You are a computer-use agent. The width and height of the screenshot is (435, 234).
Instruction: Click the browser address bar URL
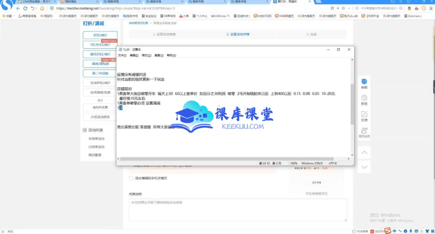[x=115, y=8]
